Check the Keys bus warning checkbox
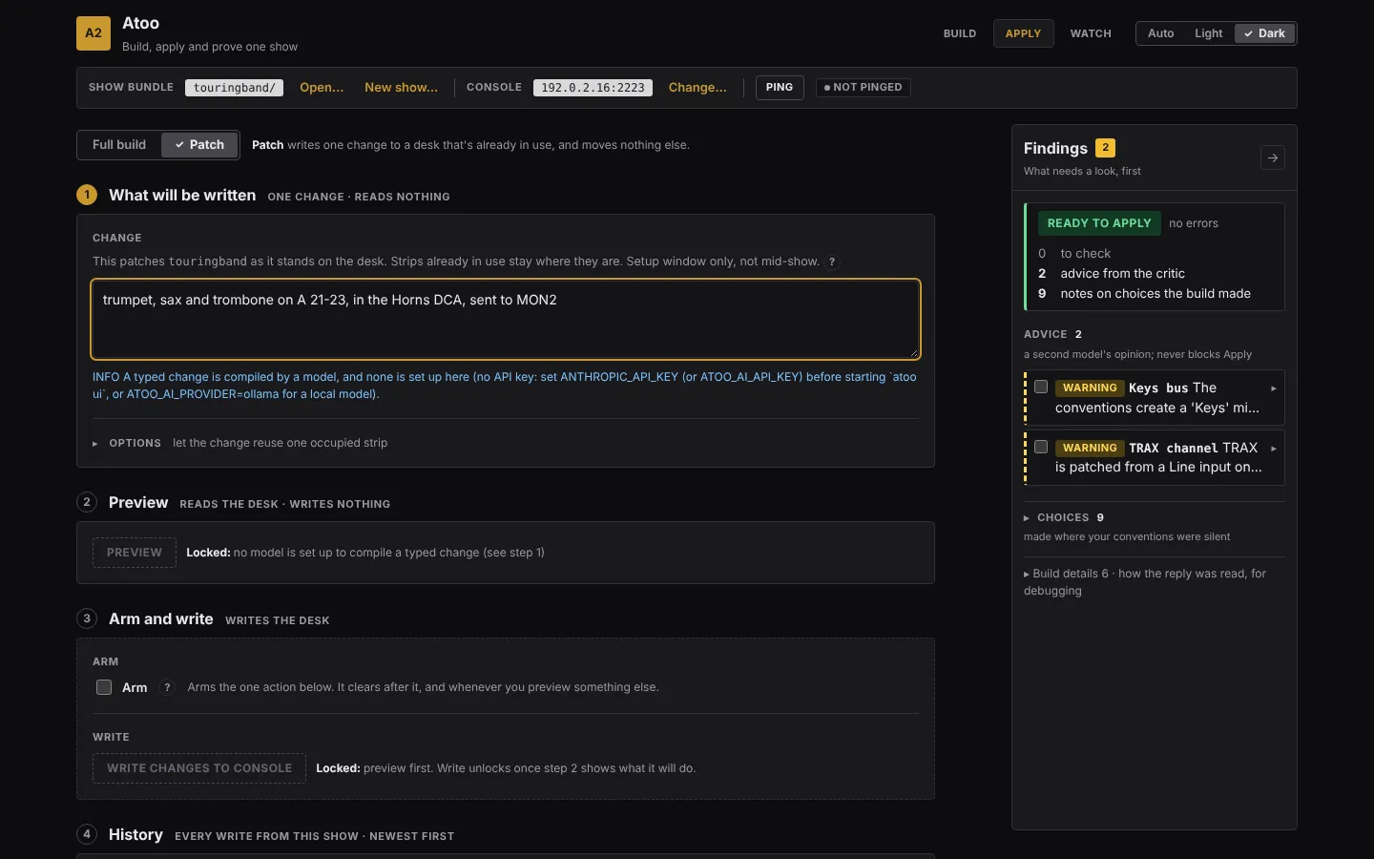The height and width of the screenshot is (859, 1374). tap(1041, 387)
